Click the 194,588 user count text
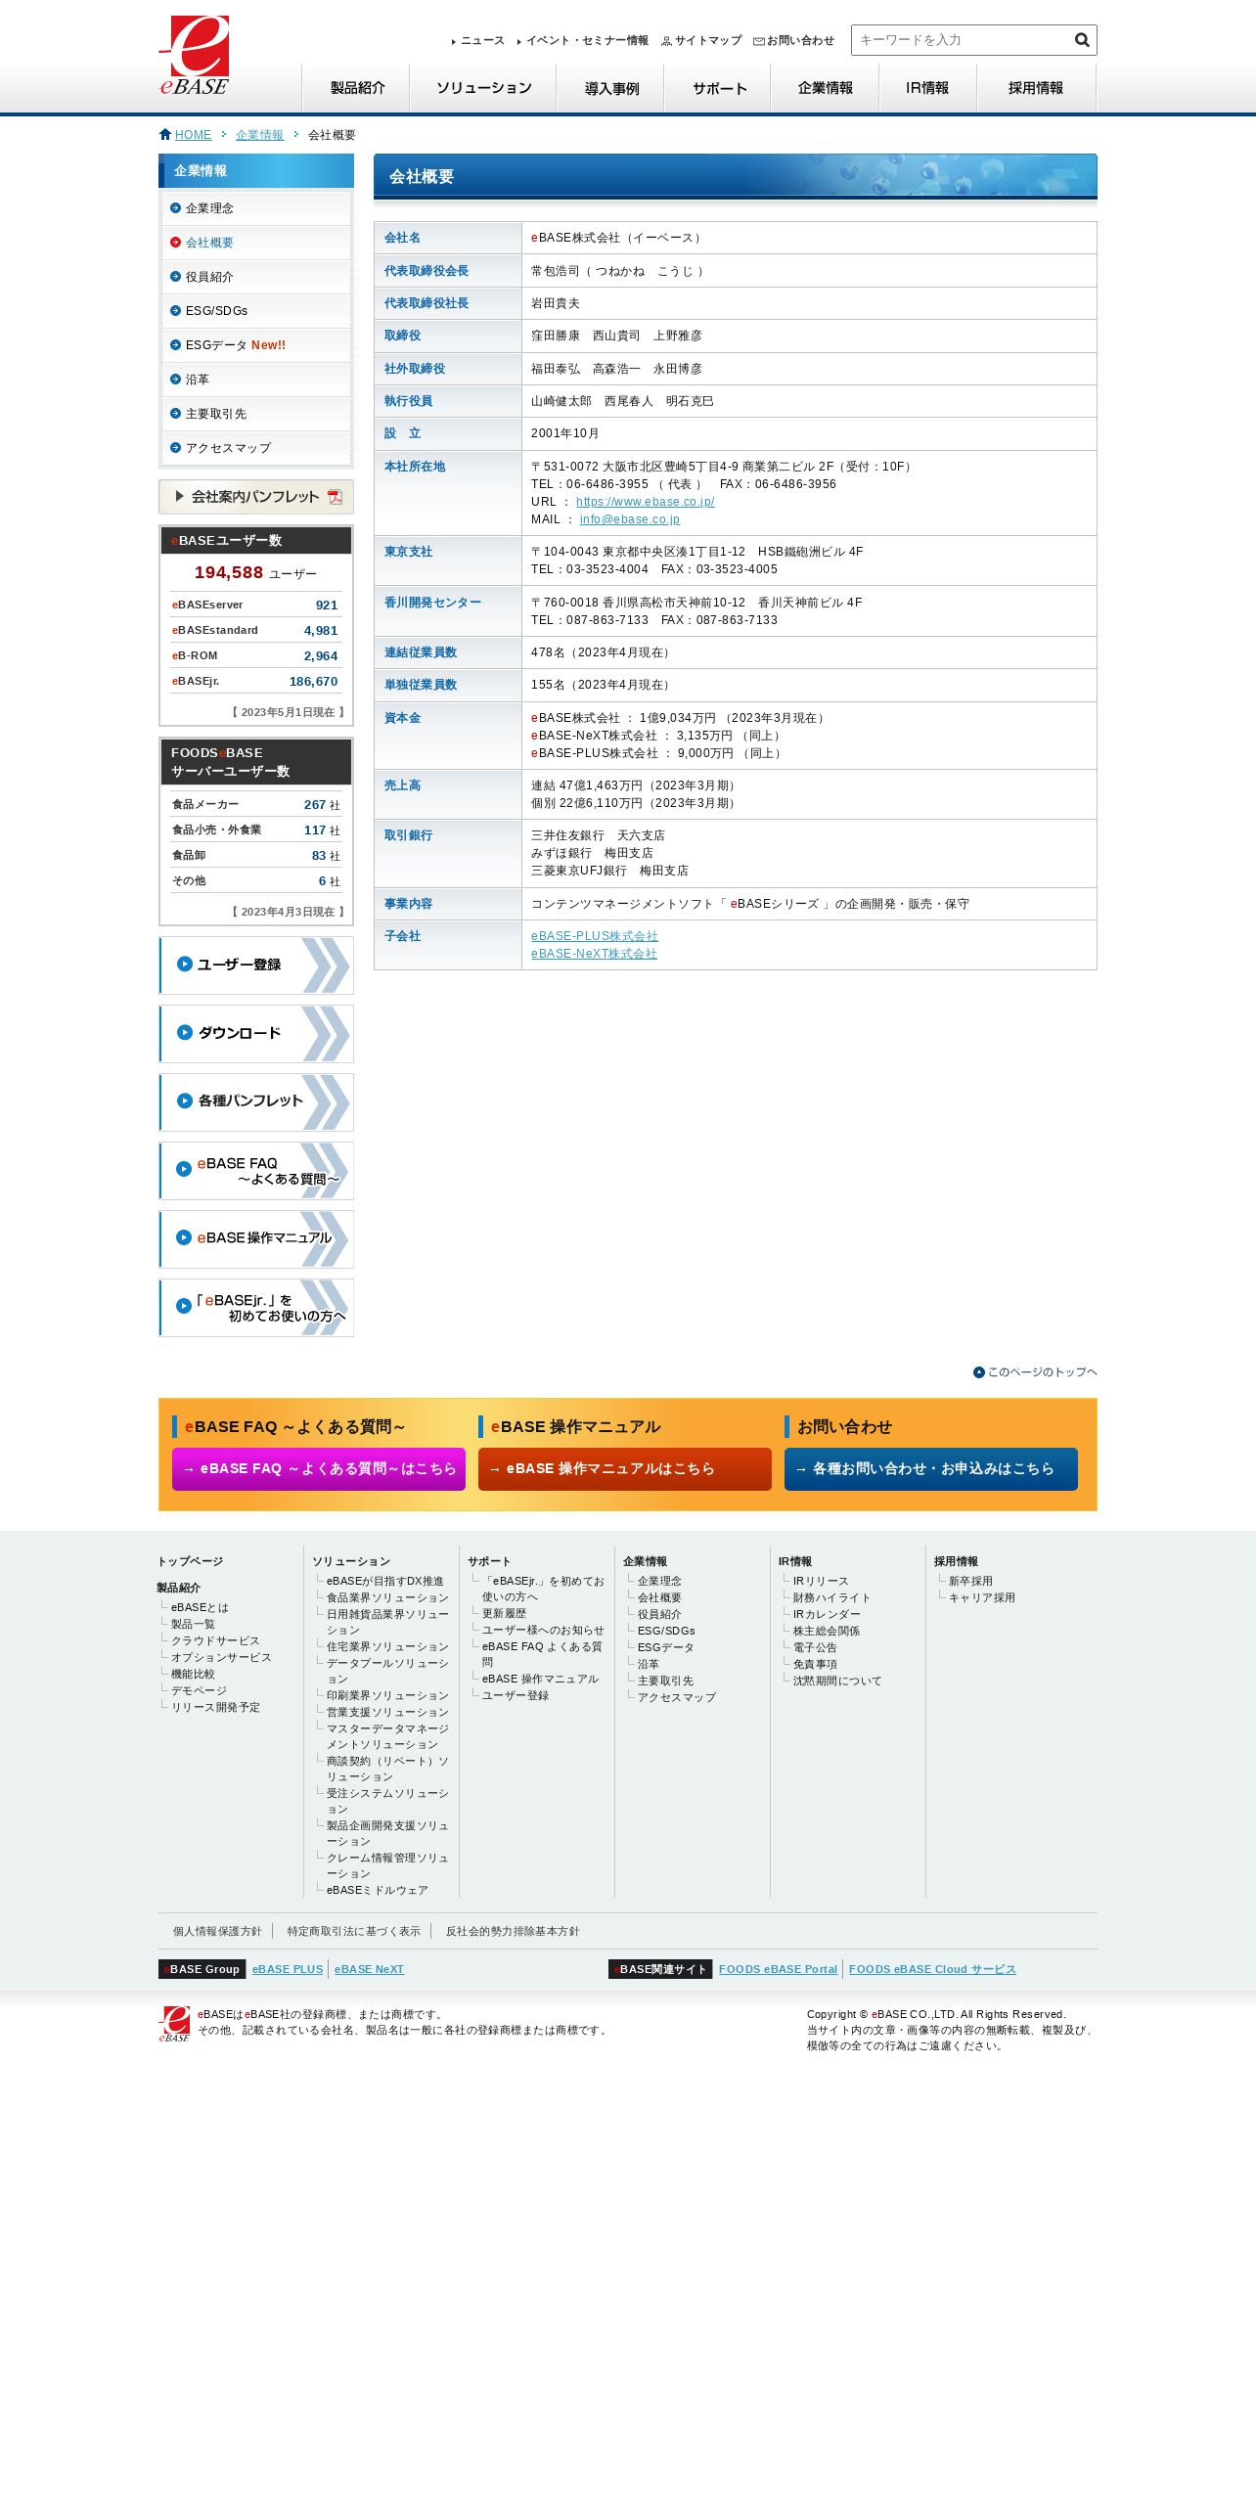This screenshot has width=1256, height=2512. (229, 572)
